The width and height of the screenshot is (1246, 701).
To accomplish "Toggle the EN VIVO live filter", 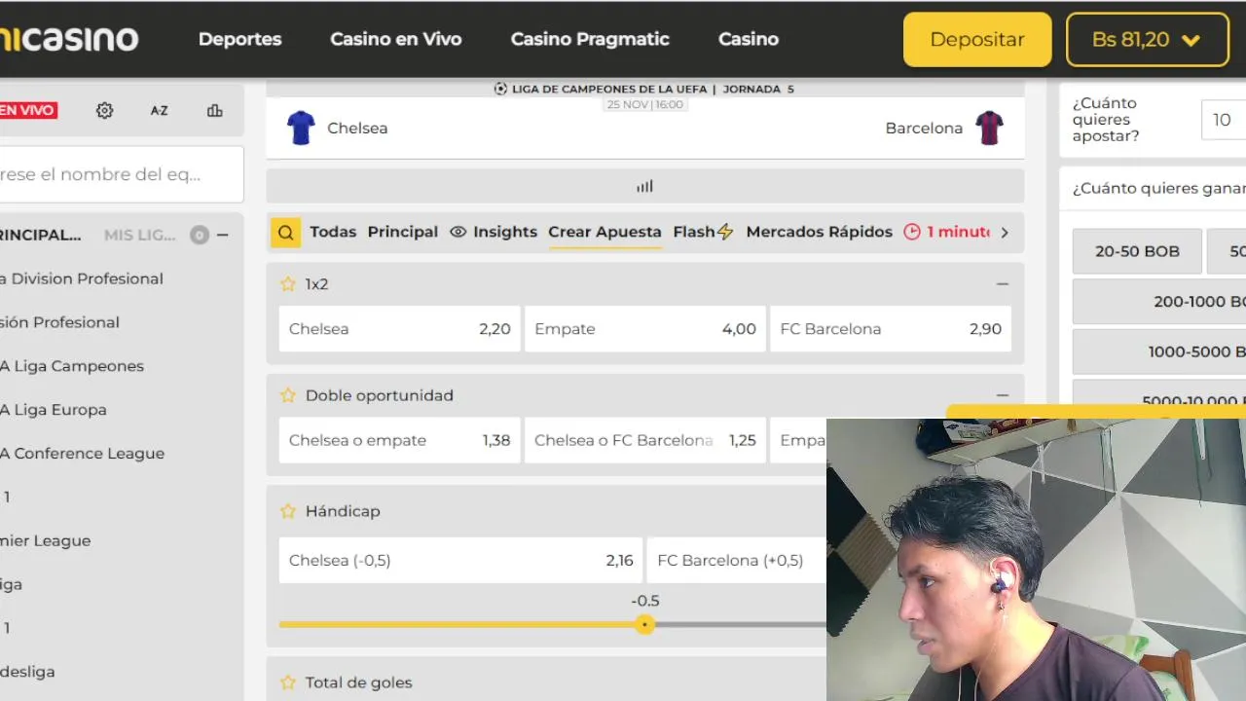I will [x=27, y=111].
